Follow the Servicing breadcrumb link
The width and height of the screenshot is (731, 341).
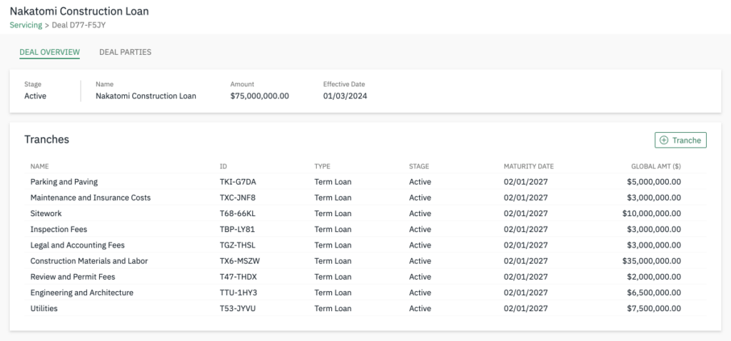pyautogui.click(x=26, y=25)
